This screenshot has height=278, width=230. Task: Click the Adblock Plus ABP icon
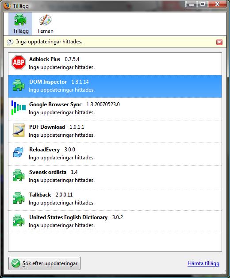pos(19,62)
